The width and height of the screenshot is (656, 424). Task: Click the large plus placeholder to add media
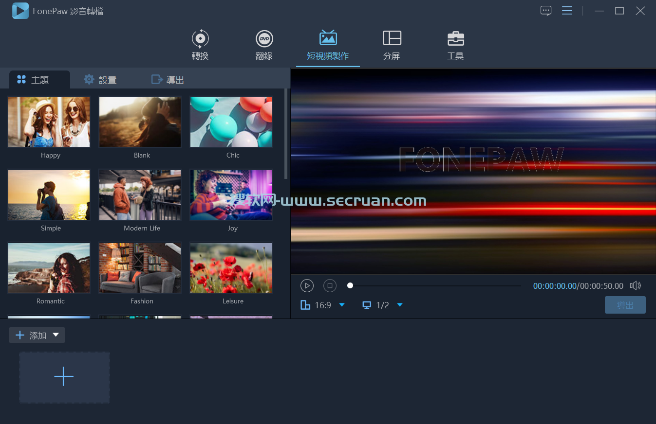coord(64,377)
